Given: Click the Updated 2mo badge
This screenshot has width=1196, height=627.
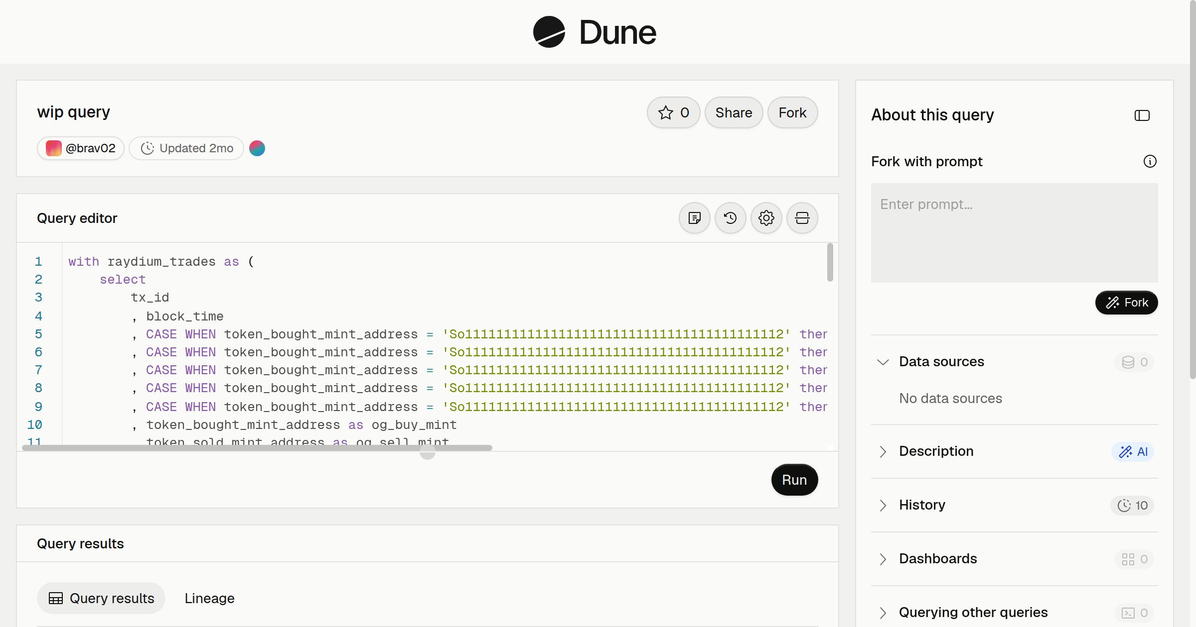Looking at the screenshot, I should (x=186, y=148).
